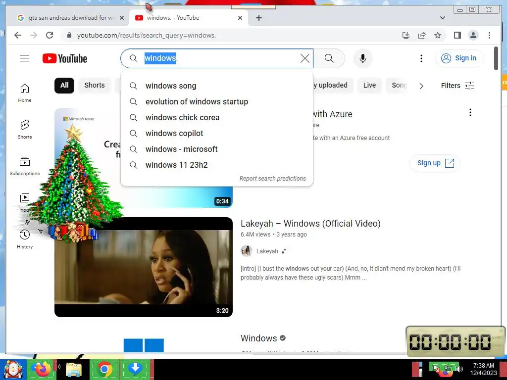Open Firefox from the taskbar

point(43,369)
